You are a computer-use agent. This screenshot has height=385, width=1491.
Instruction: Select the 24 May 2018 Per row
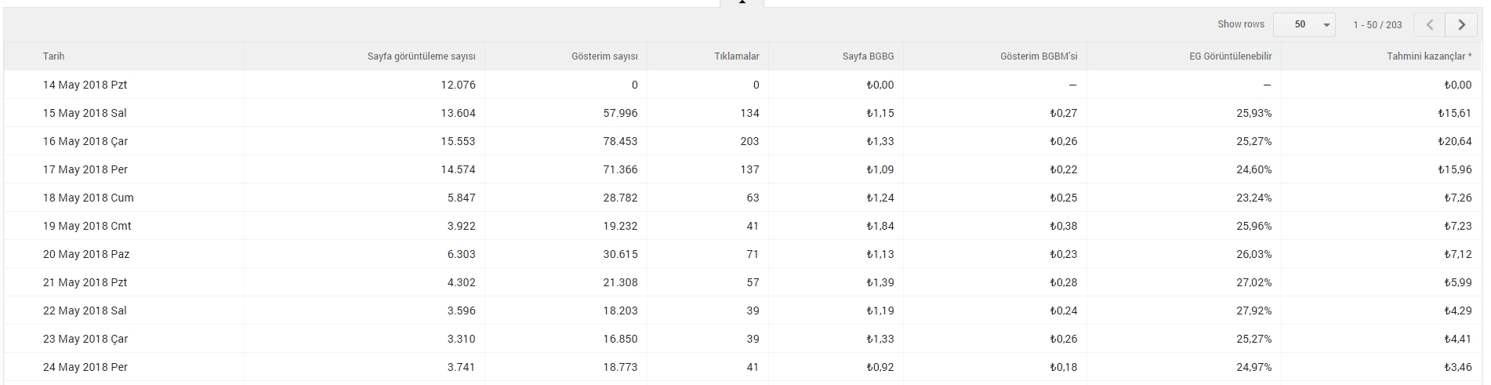[743, 367]
